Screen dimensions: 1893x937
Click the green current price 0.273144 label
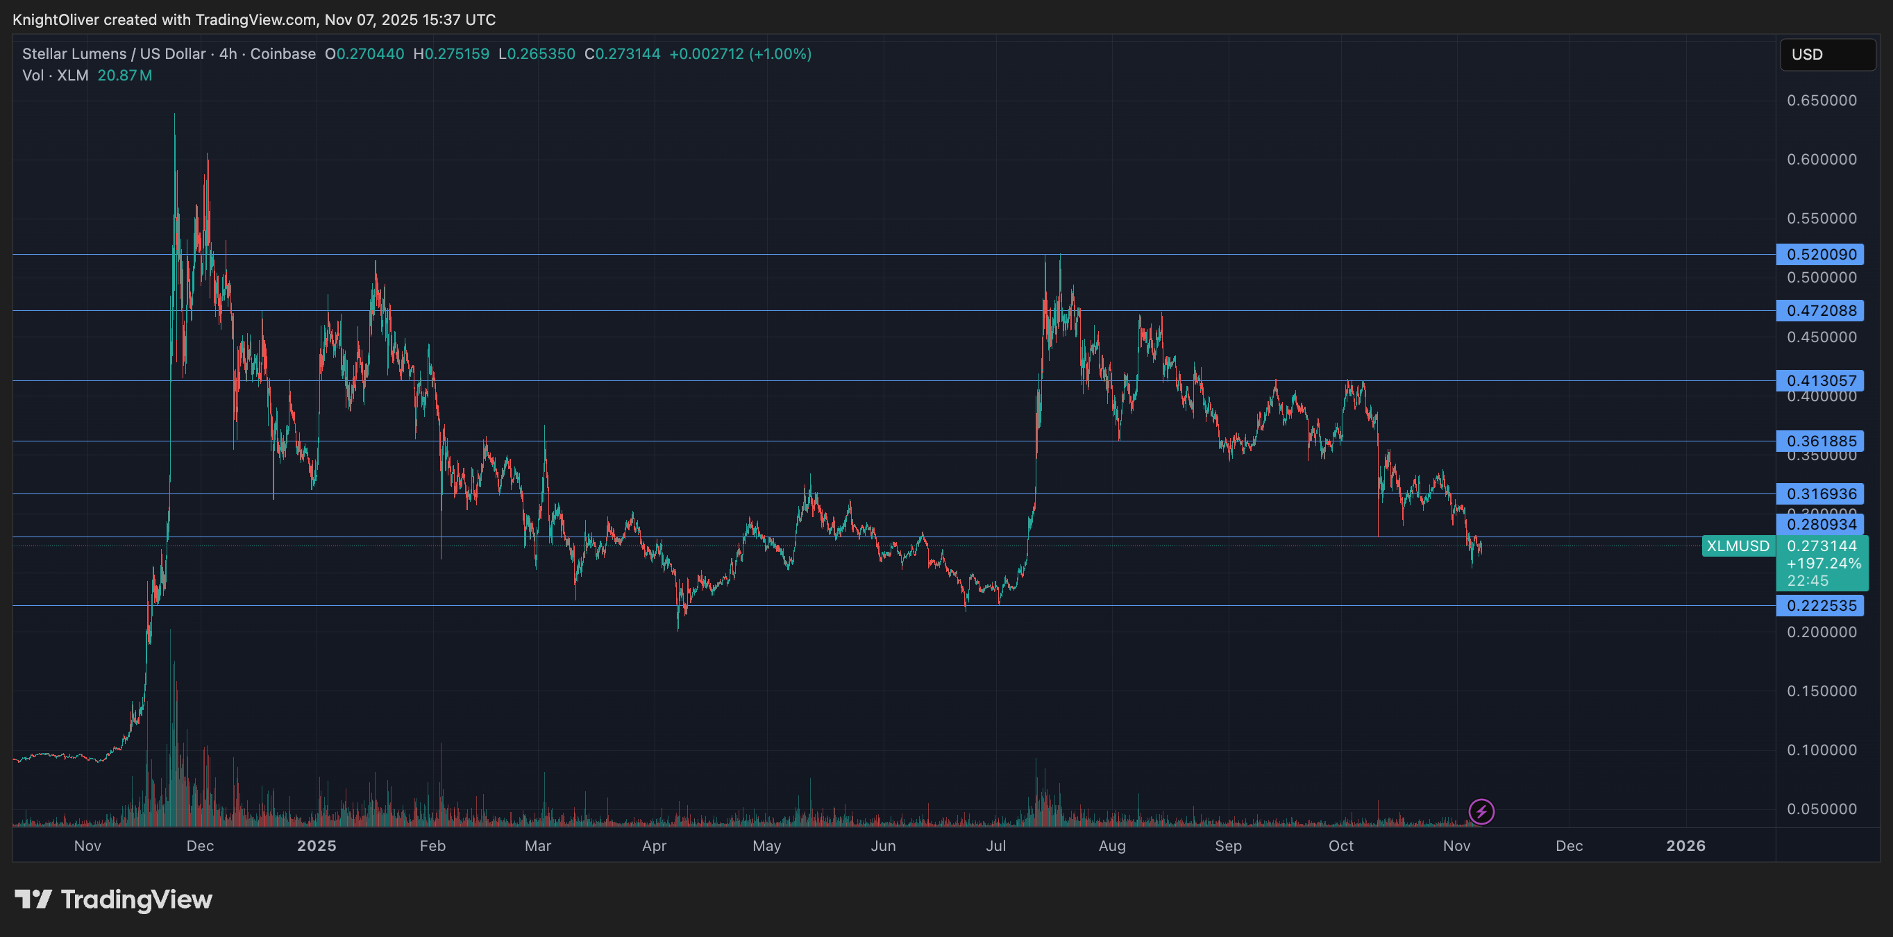click(1822, 546)
